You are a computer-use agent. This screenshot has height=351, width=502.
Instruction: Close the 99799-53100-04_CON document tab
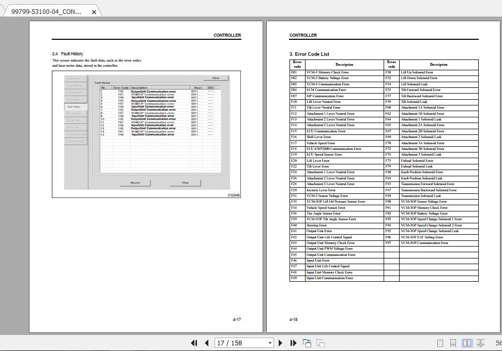click(94, 12)
